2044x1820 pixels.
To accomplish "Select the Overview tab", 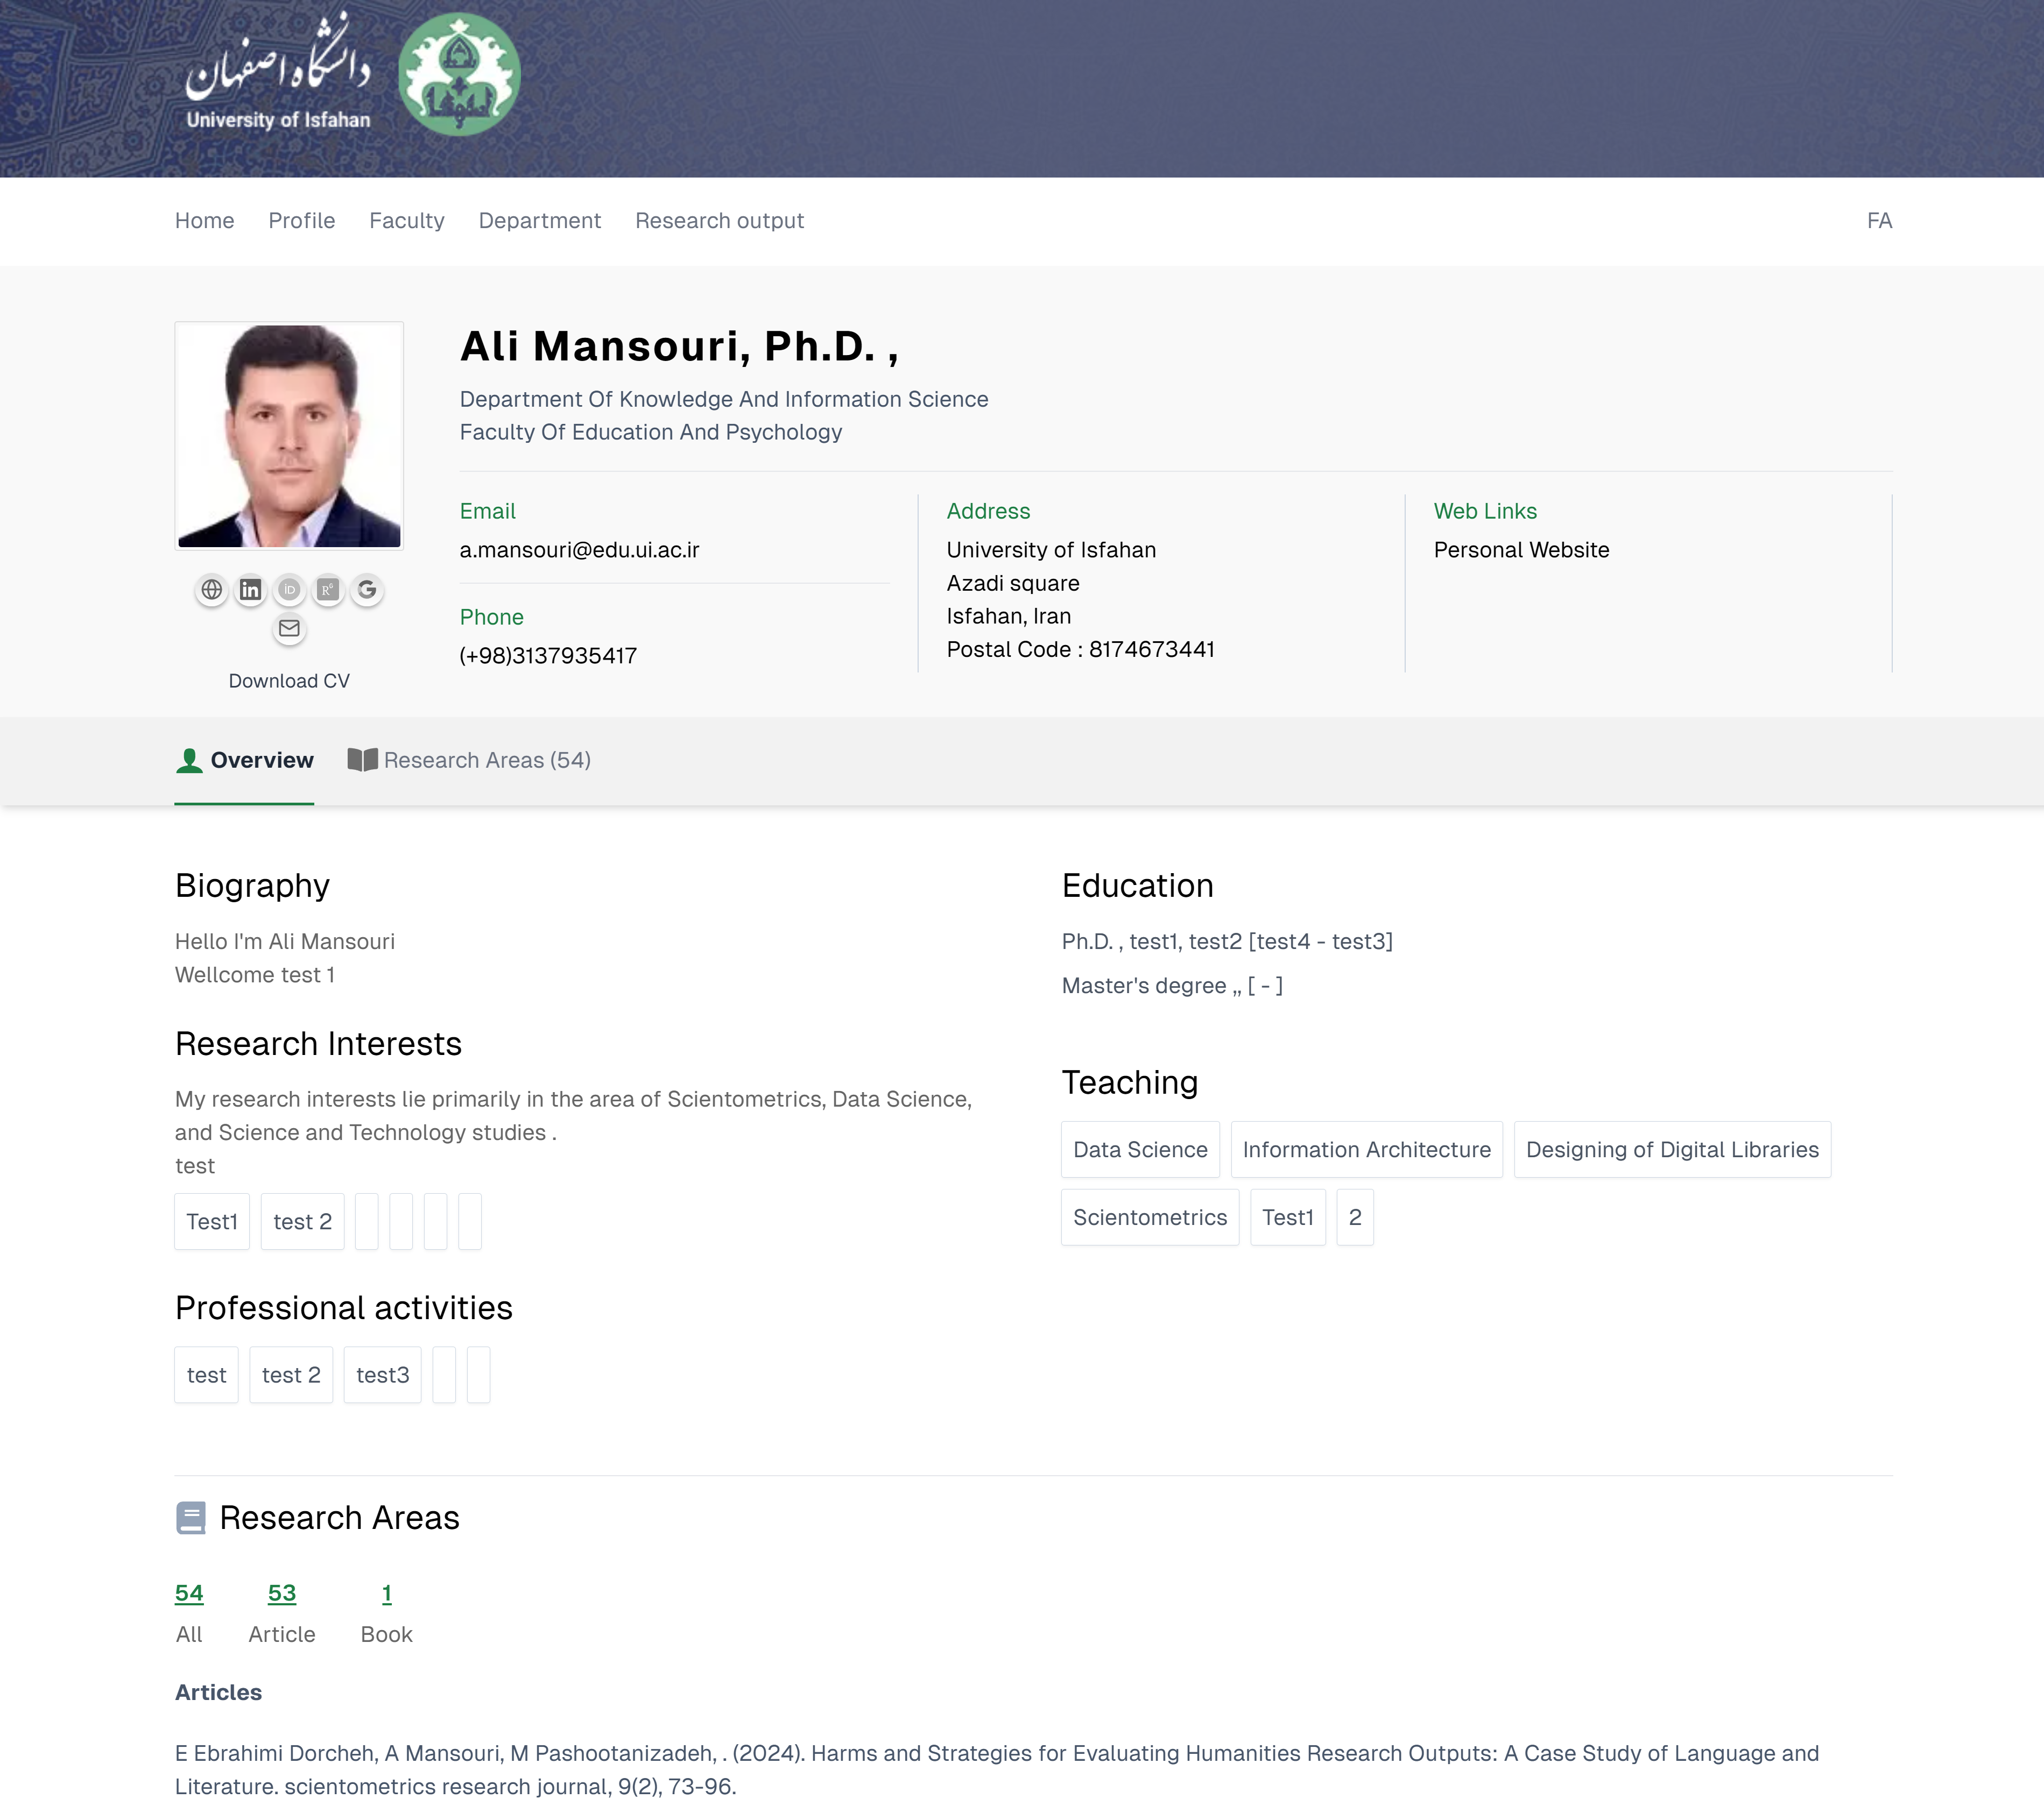I will 244,760.
